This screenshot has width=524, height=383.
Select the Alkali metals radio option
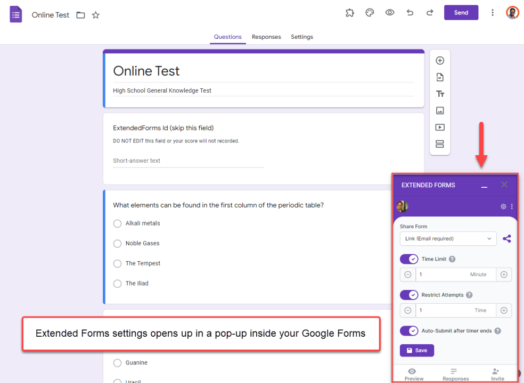117,223
